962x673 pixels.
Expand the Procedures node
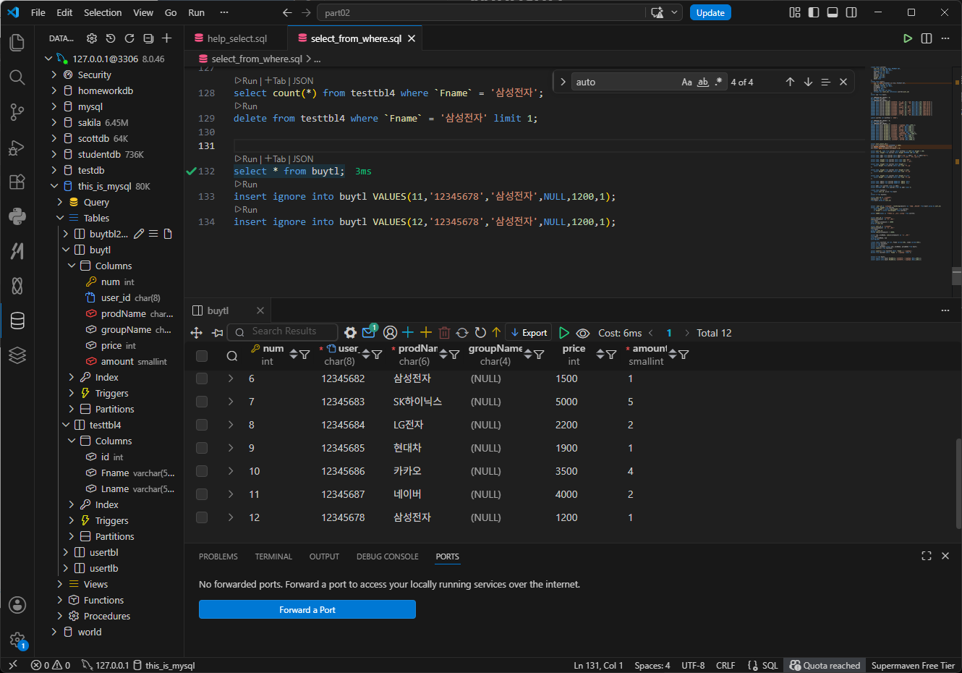pyautogui.click(x=60, y=616)
